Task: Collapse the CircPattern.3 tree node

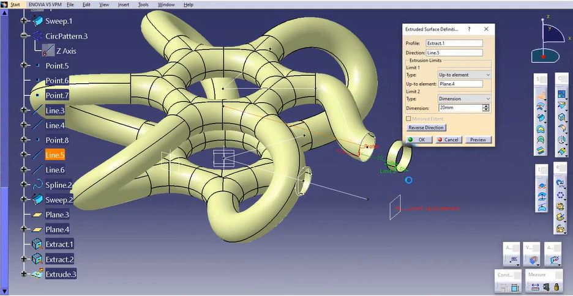Action: (x=24, y=35)
